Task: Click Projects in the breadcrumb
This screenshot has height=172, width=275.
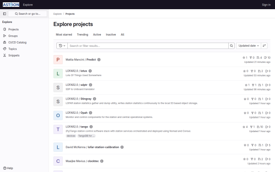Action: [70, 14]
